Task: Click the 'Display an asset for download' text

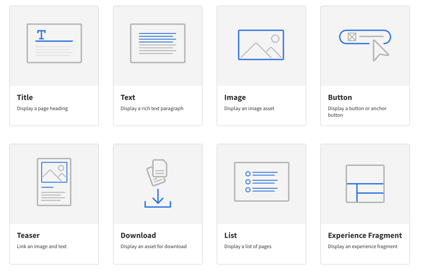Action: 153,246
